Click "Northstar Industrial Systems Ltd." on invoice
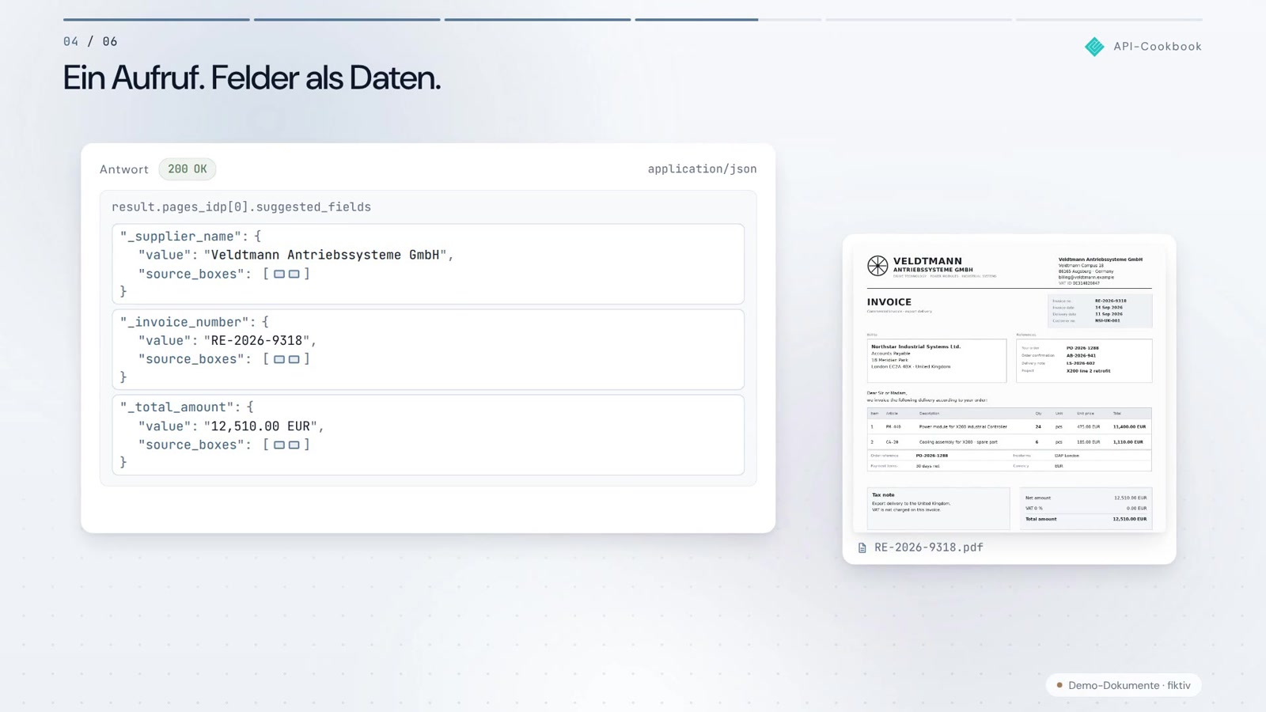1266x712 pixels. click(x=915, y=347)
